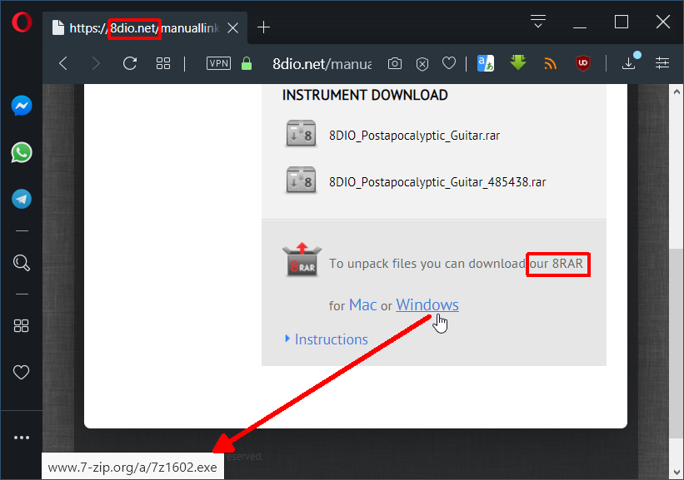Open the RSS feed extension

tap(551, 64)
